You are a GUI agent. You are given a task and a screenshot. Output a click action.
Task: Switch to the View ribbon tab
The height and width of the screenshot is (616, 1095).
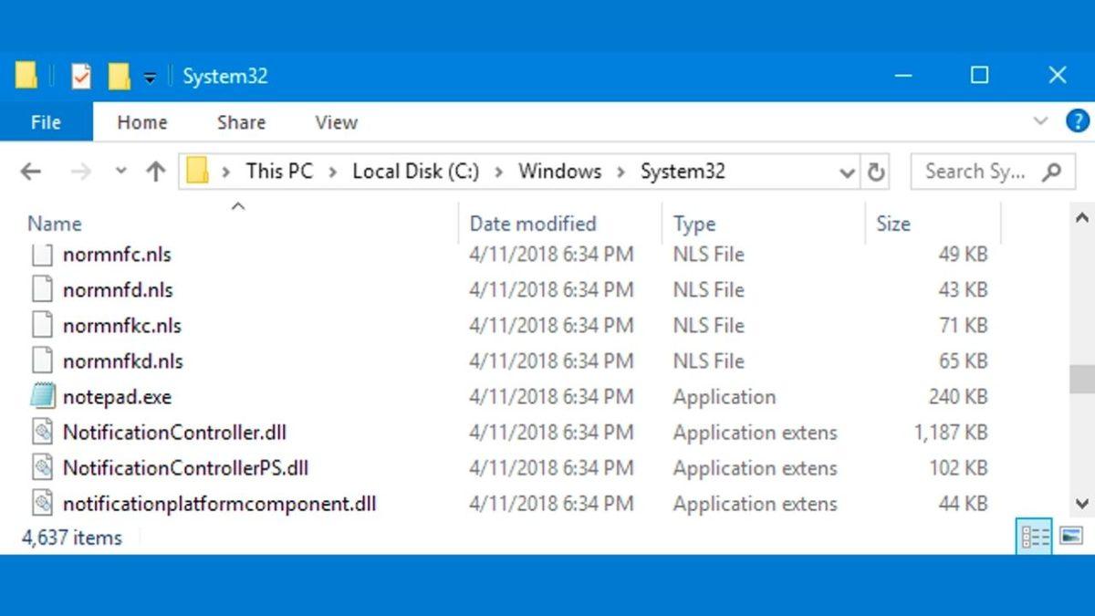click(336, 122)
